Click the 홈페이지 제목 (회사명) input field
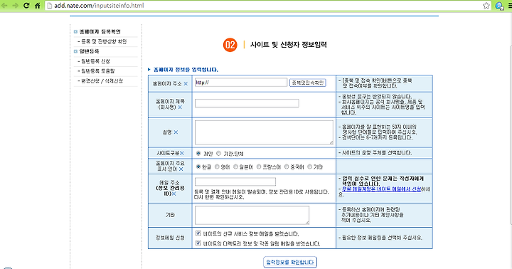The width and height of the screenshot is (512, 269). click(x=247, y=103)
